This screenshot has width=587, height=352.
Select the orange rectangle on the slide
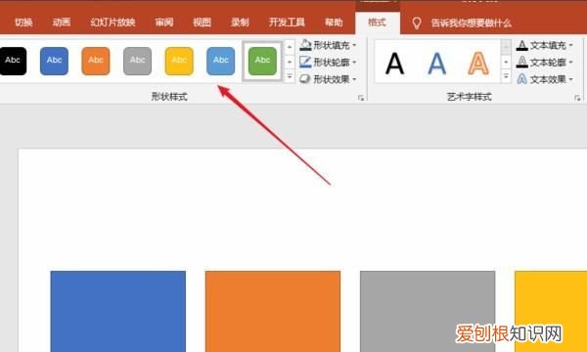coord(273,311)
